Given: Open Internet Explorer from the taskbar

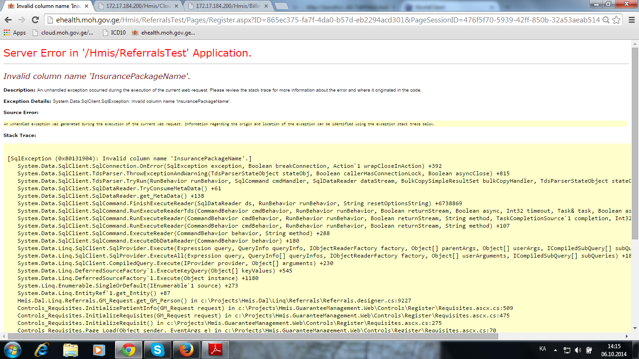Looking at the screenshot, I should 42,350.
